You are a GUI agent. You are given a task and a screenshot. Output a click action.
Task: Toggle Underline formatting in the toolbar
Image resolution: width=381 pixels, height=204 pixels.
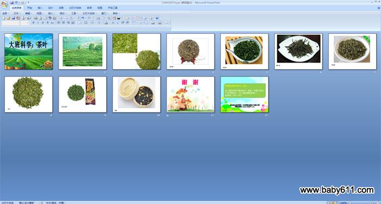pyautogui.click(x=43, y=23)
